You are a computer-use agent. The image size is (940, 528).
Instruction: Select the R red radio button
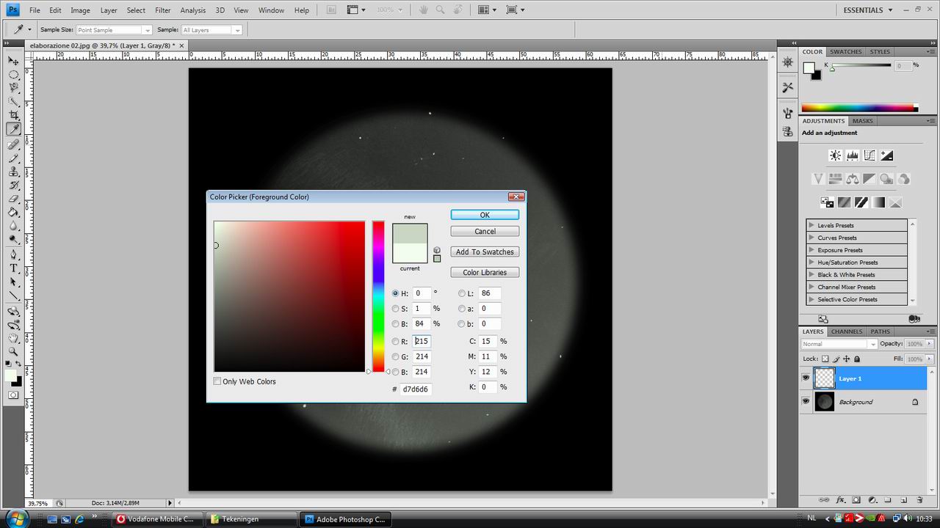(x=396, y=342)
